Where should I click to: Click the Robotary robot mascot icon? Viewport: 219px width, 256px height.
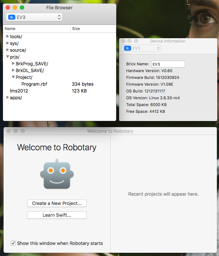point(57,174)
